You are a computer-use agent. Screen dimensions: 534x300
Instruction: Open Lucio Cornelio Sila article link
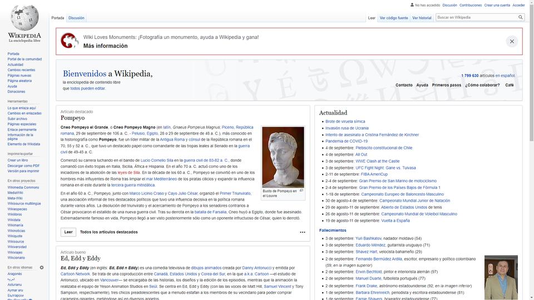point(157,160)
